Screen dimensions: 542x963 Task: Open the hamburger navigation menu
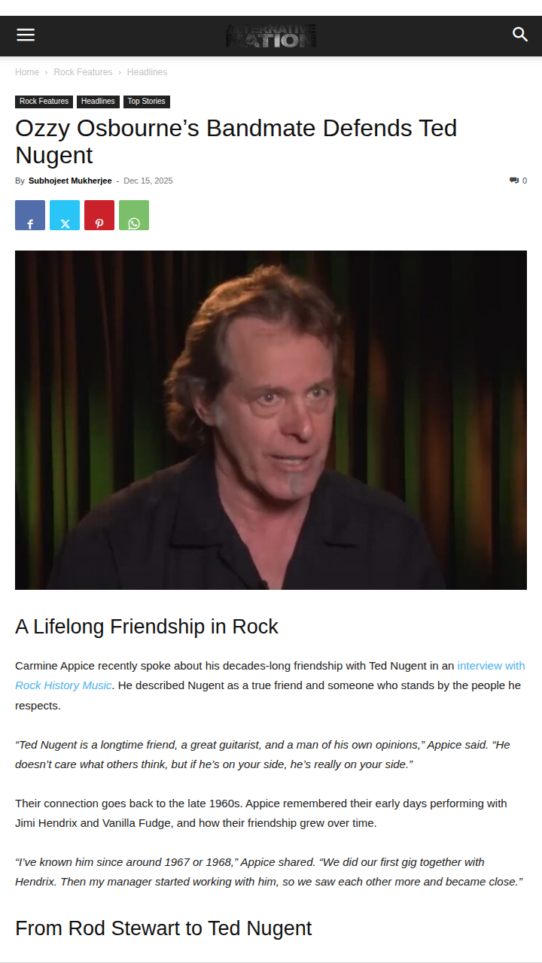[x=26, y=35]
